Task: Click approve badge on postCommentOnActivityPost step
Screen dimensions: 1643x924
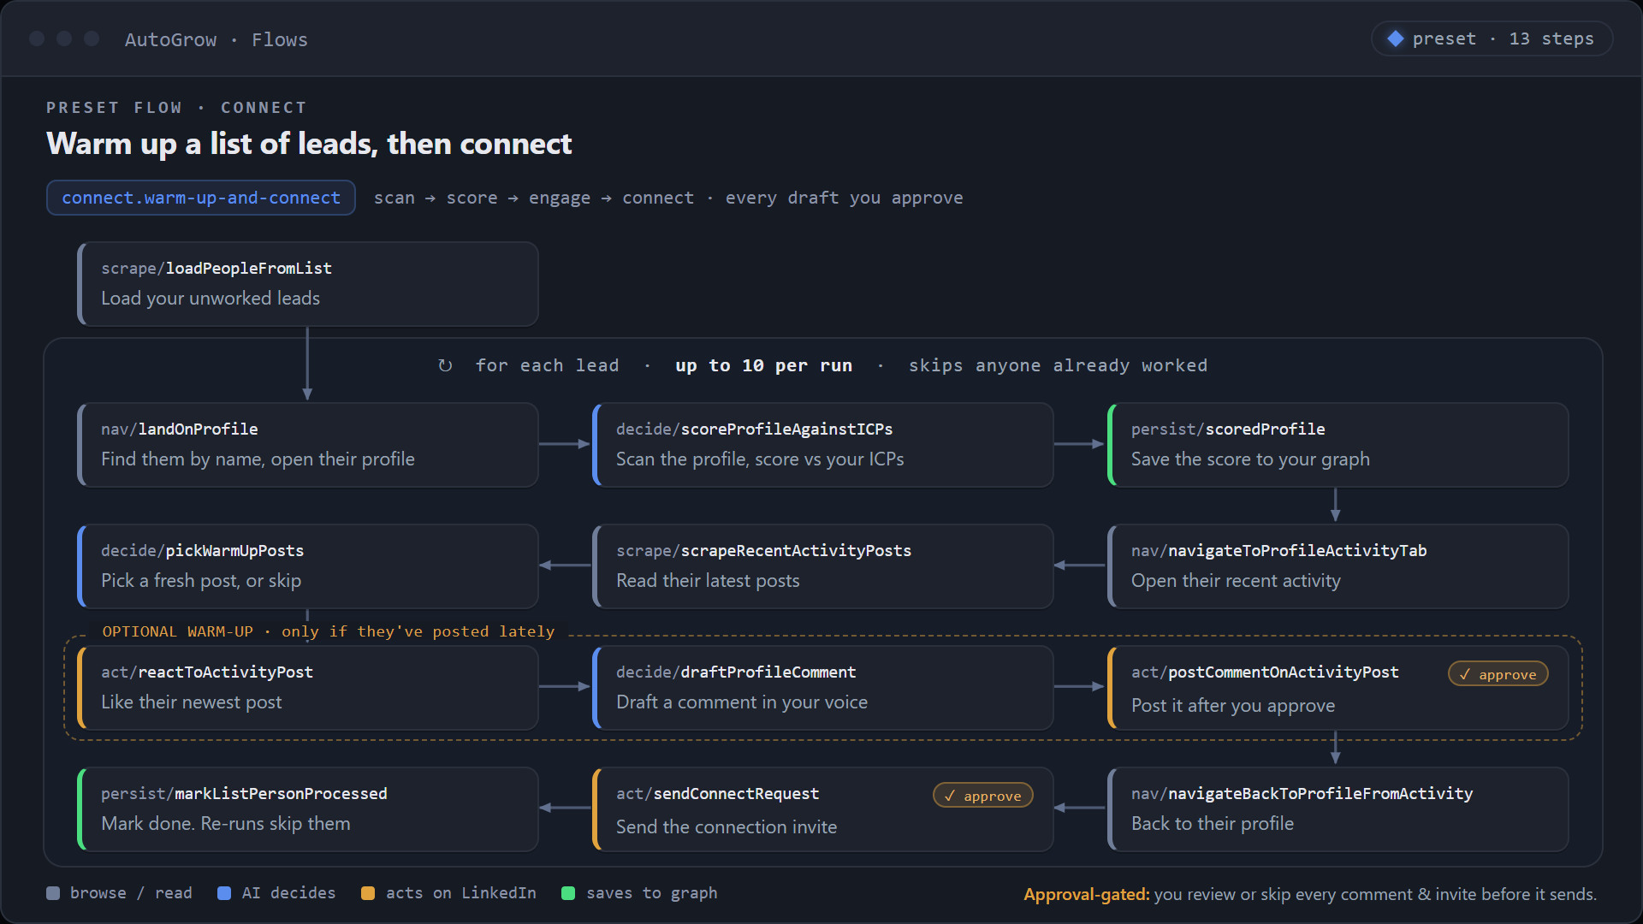Action: click(x=1498, y=674)
